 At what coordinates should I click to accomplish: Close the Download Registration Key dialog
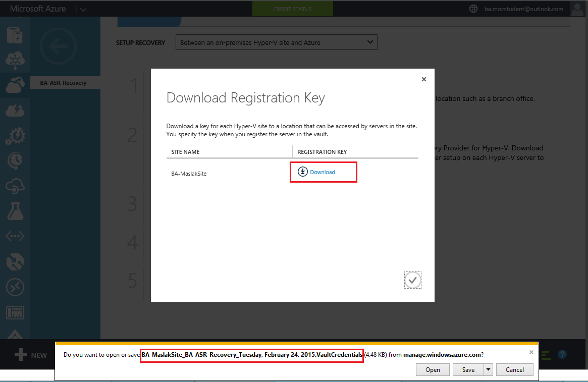coord(424,79)
